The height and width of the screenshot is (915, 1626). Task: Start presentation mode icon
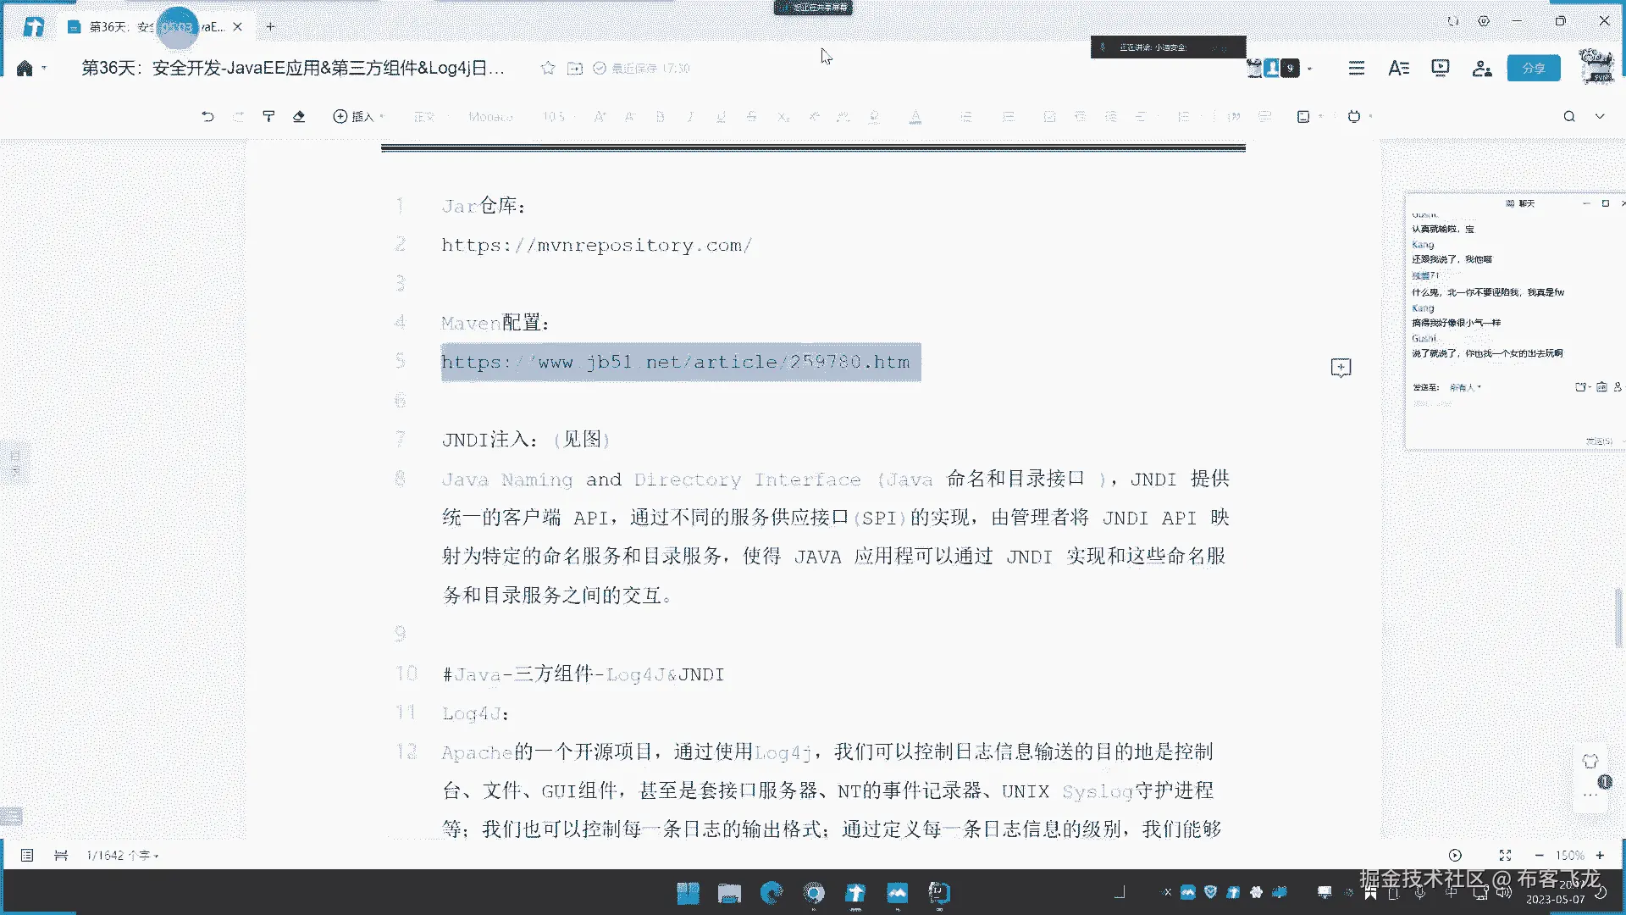click(x=1440, y=68)
